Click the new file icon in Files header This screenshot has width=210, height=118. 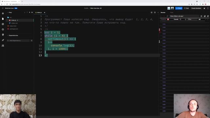click(x=30, y=12)
